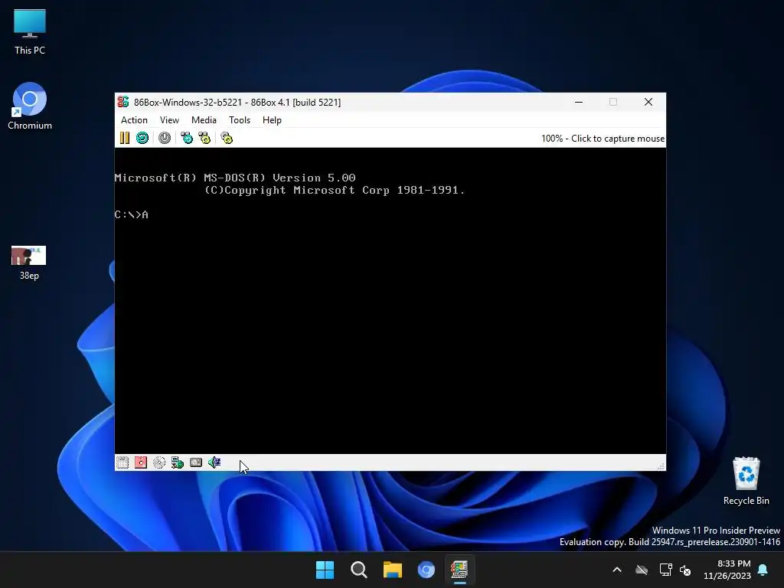Show hidden system tray icons chevron
Screen dimensions: 784x588
pos(617,570)
